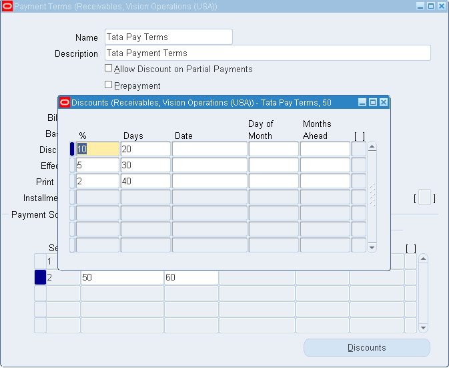Image resolution: width=449 pixels, height=368 pixels.
Task: Enable Allow Discount on Partial Payments
Action: (109, 68)
